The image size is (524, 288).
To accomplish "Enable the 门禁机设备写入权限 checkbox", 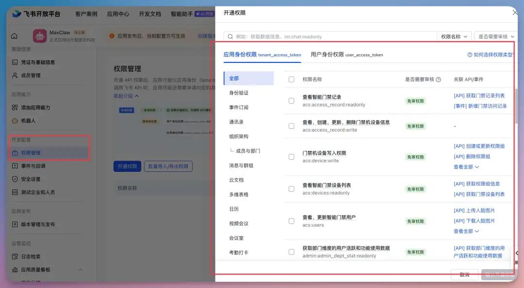I will (x=292, y=156).
